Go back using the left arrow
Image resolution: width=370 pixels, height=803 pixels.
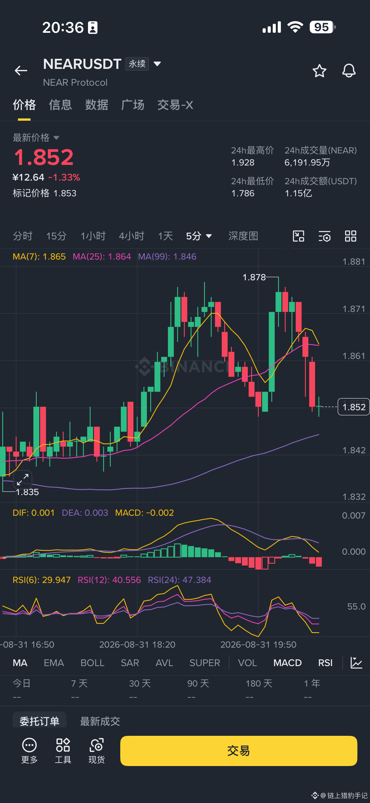tap(21, 71)
